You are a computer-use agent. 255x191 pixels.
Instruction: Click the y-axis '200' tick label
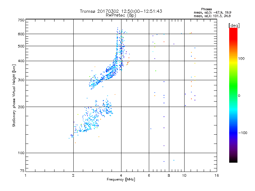click(21, 107)
